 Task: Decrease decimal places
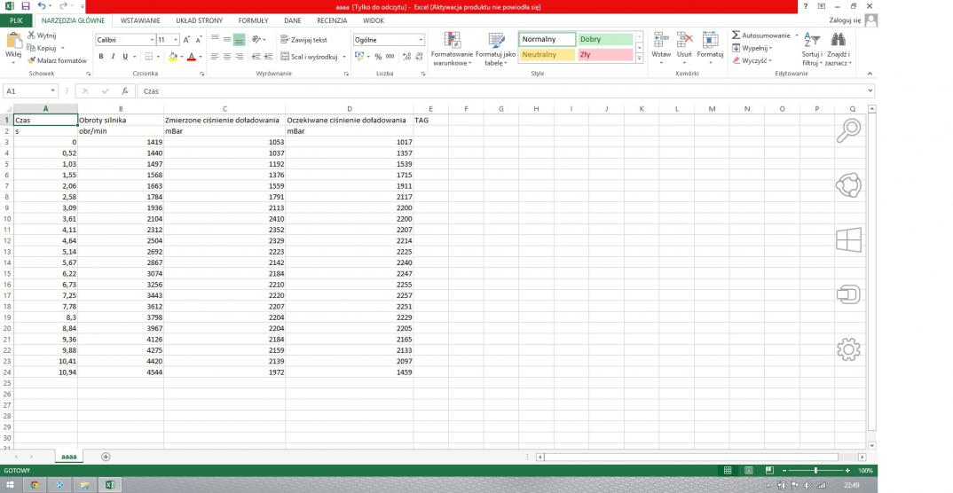click(419, 57)
